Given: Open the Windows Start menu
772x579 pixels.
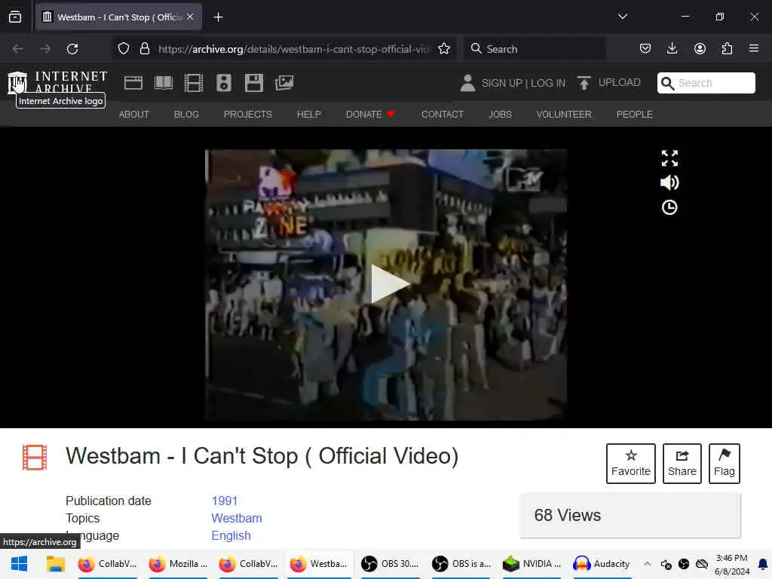Looking at the screenshot, I should click(x=19, y=564).
